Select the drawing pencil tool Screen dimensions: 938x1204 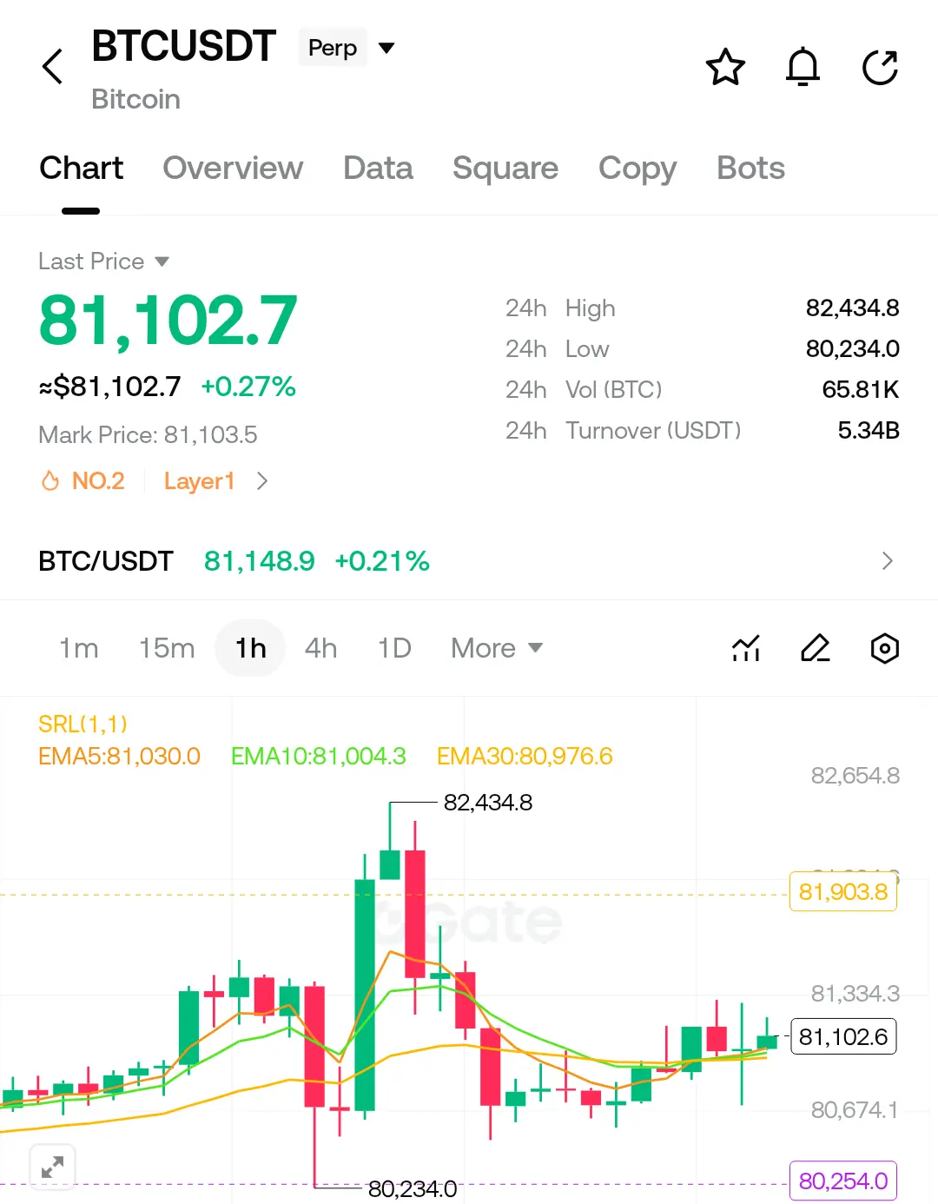coord(815,648)
